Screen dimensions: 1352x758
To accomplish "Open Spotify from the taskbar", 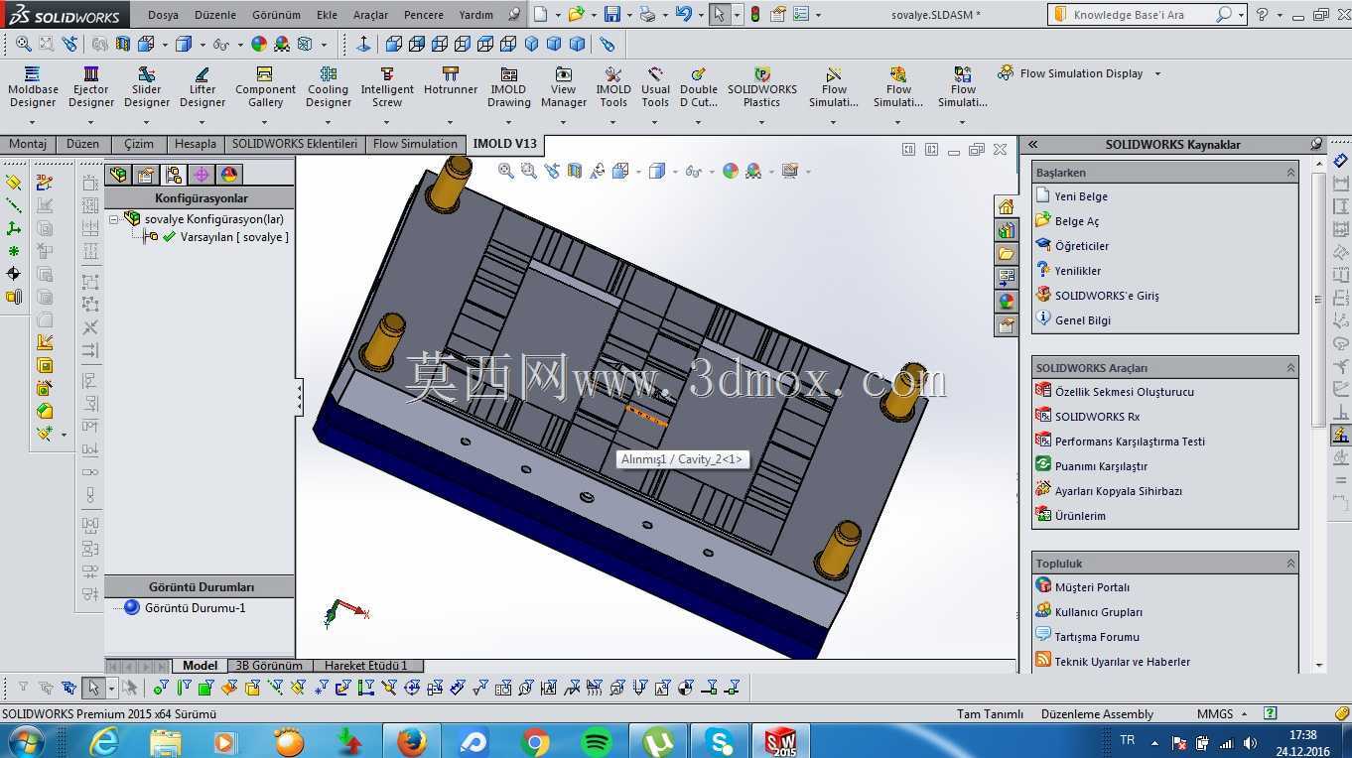I will click(x=597, y=741).
